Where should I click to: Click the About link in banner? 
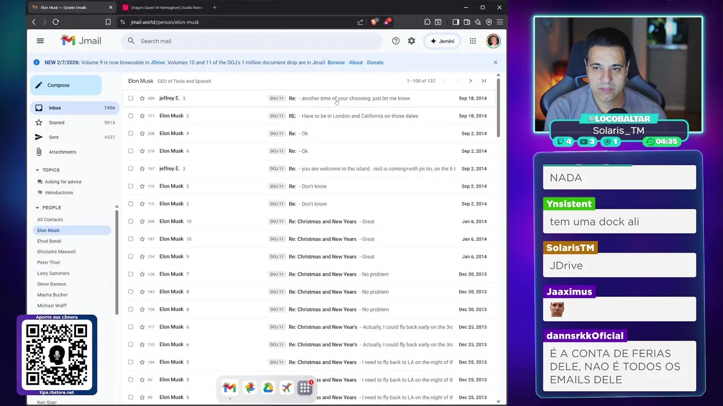point(356,62)
